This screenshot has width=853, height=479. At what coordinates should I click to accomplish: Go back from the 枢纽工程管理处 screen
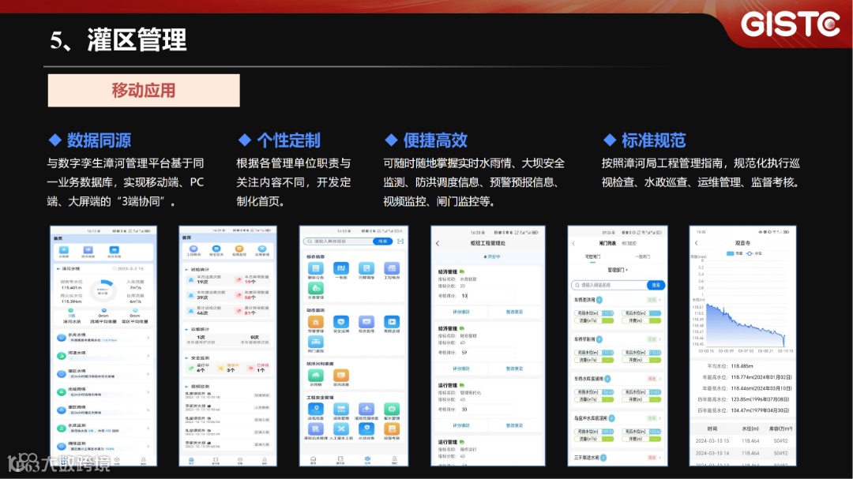(438, 243)
